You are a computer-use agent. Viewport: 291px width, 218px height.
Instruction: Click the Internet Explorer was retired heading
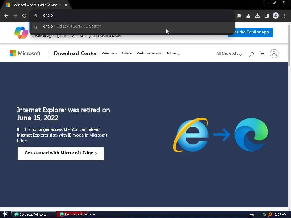coord(63,114)
